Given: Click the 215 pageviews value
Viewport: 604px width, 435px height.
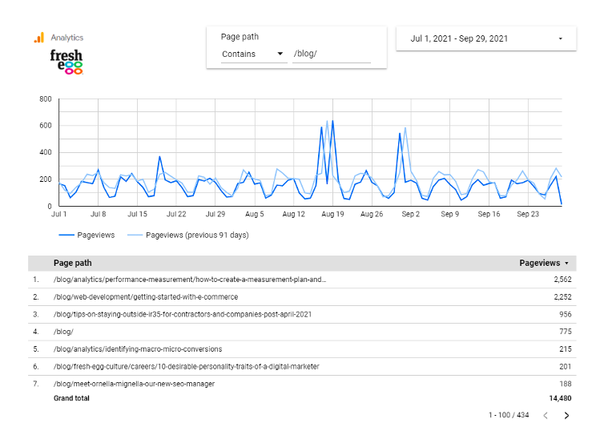Looking at the screenshot, I should tap(566, 349).
